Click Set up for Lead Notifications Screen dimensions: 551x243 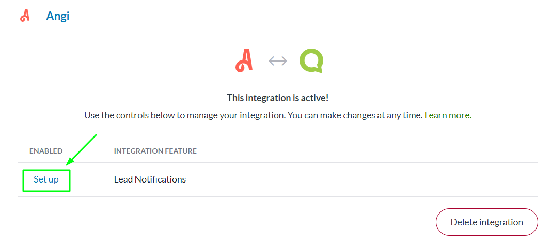(x=46, y=179)
